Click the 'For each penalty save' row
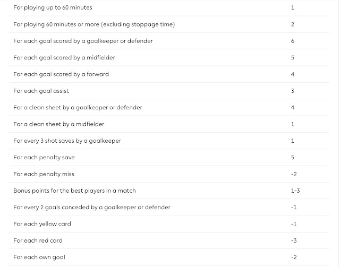Viewport: 340px width, 267px height. [169, 157]
